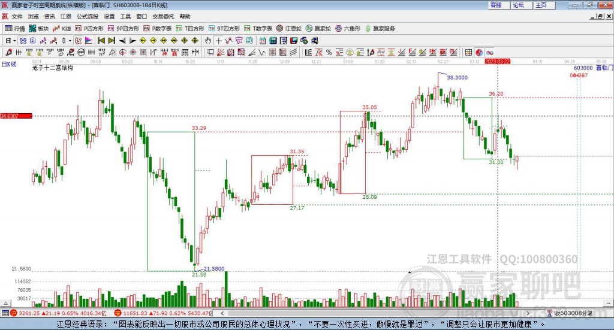The height and width of the screenshot is (330, 614).
Task: Open the calendar icon in toolbar
Action: pyautogui.click(x=263, y=41)
